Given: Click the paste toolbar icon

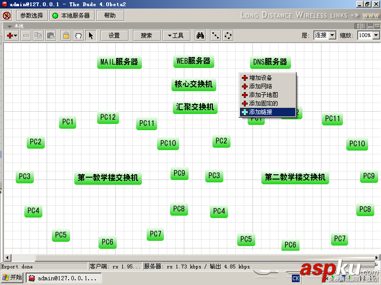Looking at the screenshot, I should (x=51, y=36).
